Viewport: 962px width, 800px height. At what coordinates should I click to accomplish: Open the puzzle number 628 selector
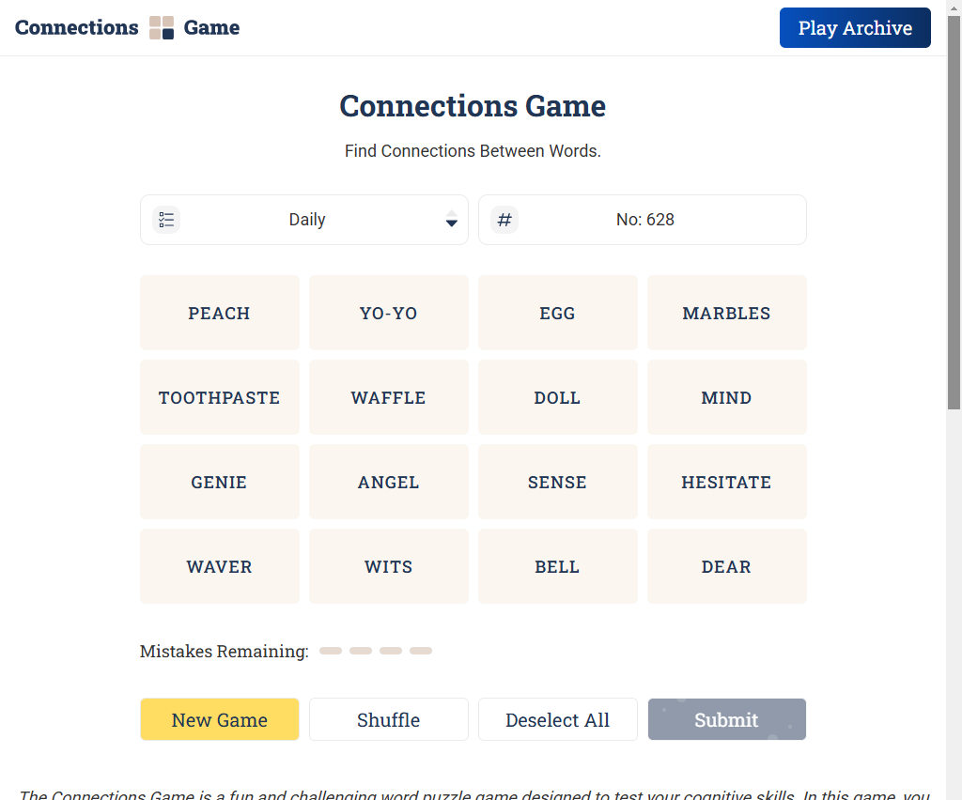(644, 220)
